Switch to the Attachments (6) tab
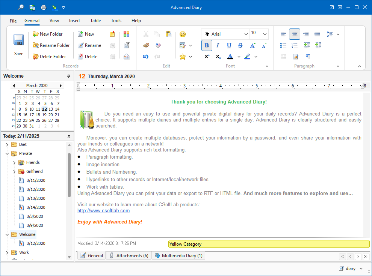 click(129, 256)
